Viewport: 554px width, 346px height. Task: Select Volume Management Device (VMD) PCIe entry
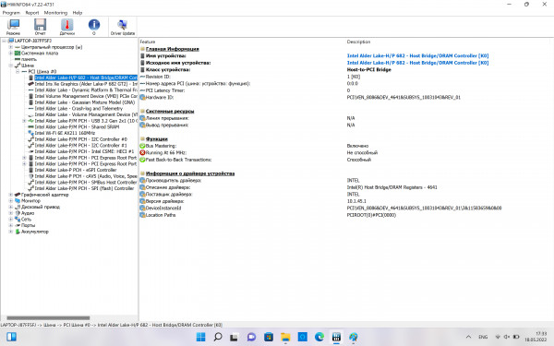pyautogui.click(x=86, y=96)
